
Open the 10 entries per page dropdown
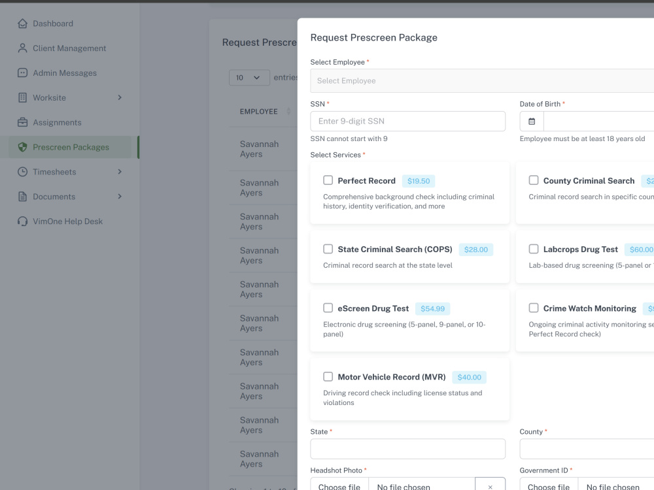tap(249, 78)
